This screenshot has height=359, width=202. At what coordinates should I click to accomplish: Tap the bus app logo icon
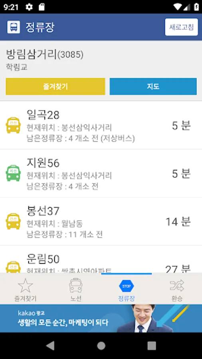click(x=14, y=27)
